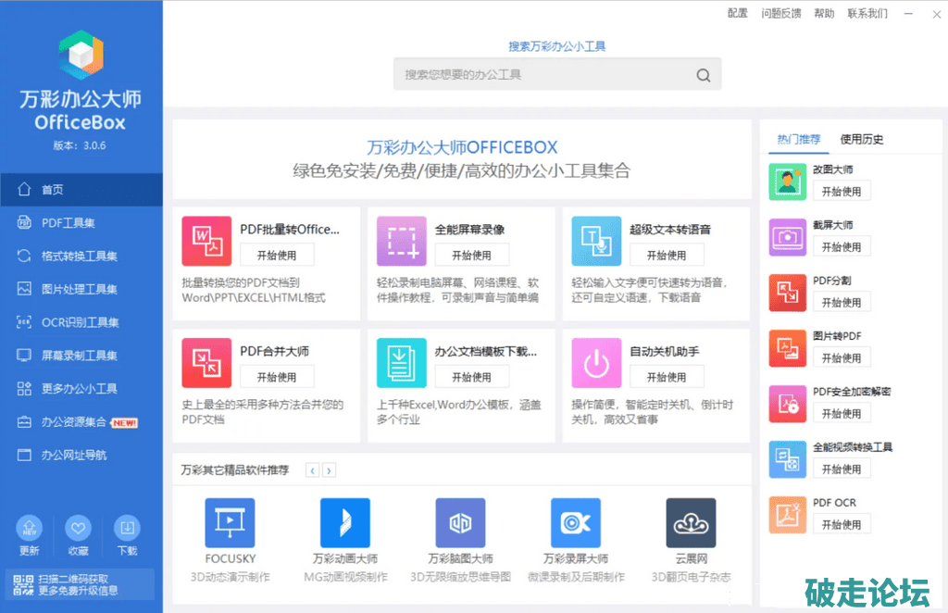948x613 pixels.
Task: Click 开始使用 under 办公文档模板下载
Action: [471, 377]
